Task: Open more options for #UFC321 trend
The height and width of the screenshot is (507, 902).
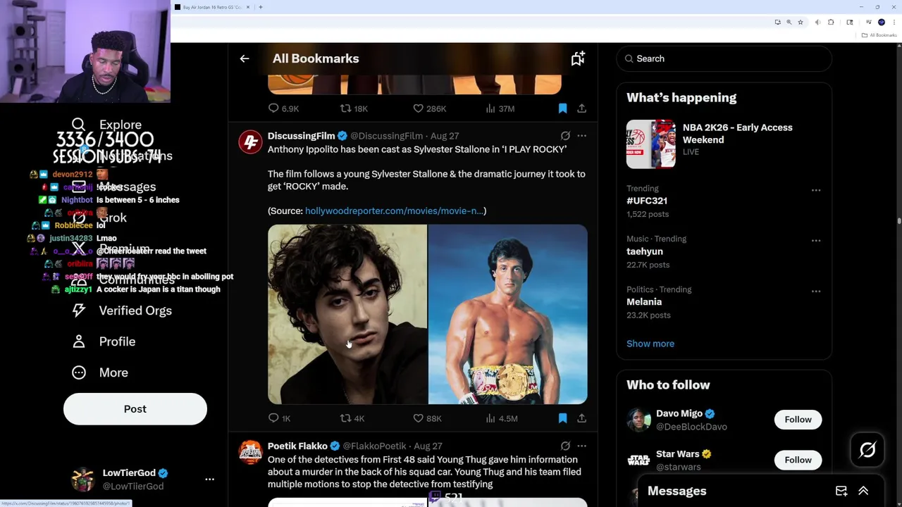Action: click(x=815, y=190)
